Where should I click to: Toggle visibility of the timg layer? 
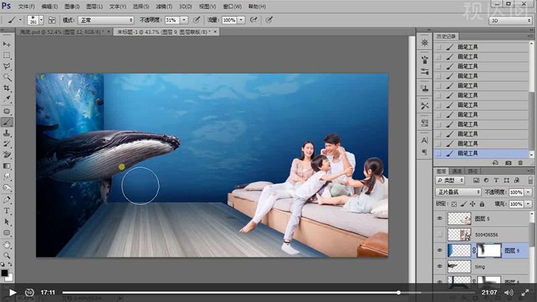click(x=440, y=266)
